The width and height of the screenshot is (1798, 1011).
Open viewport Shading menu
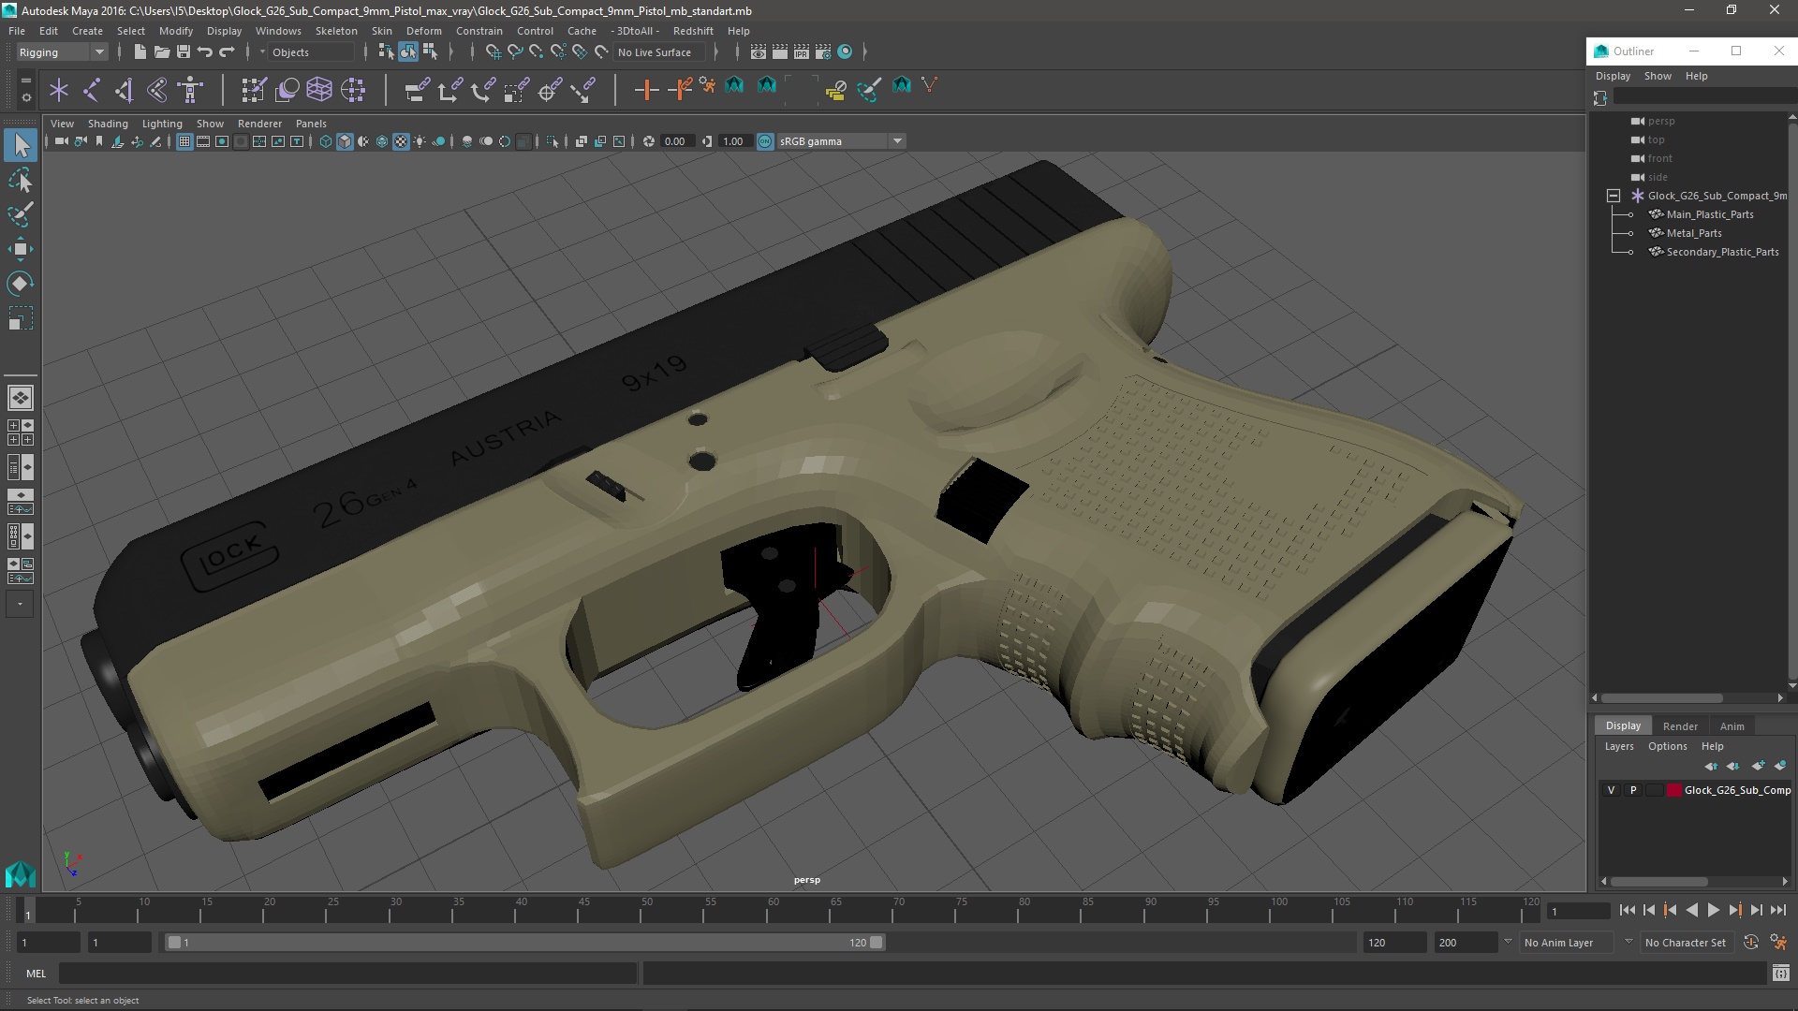108,124
